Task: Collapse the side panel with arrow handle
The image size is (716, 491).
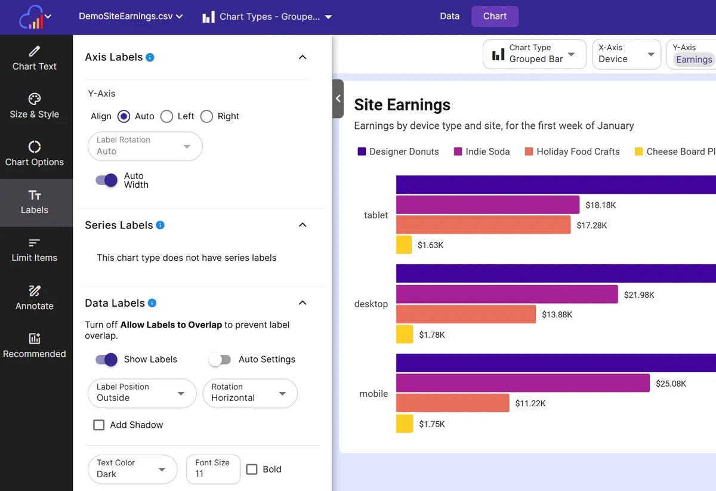Action: (338, 99)
